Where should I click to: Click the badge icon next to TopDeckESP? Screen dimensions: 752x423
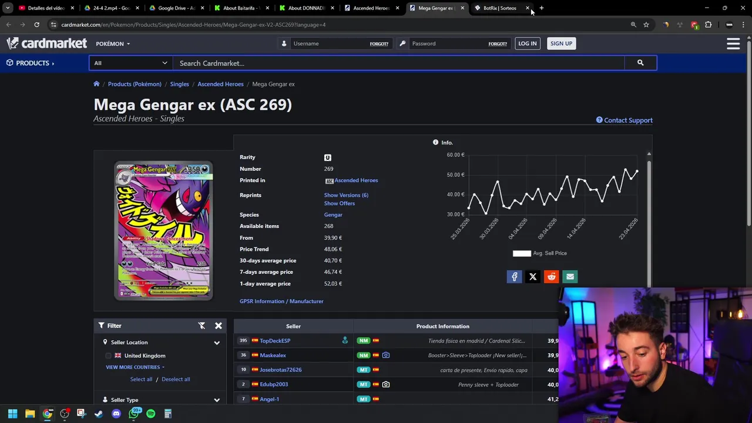tap(345, 341)
